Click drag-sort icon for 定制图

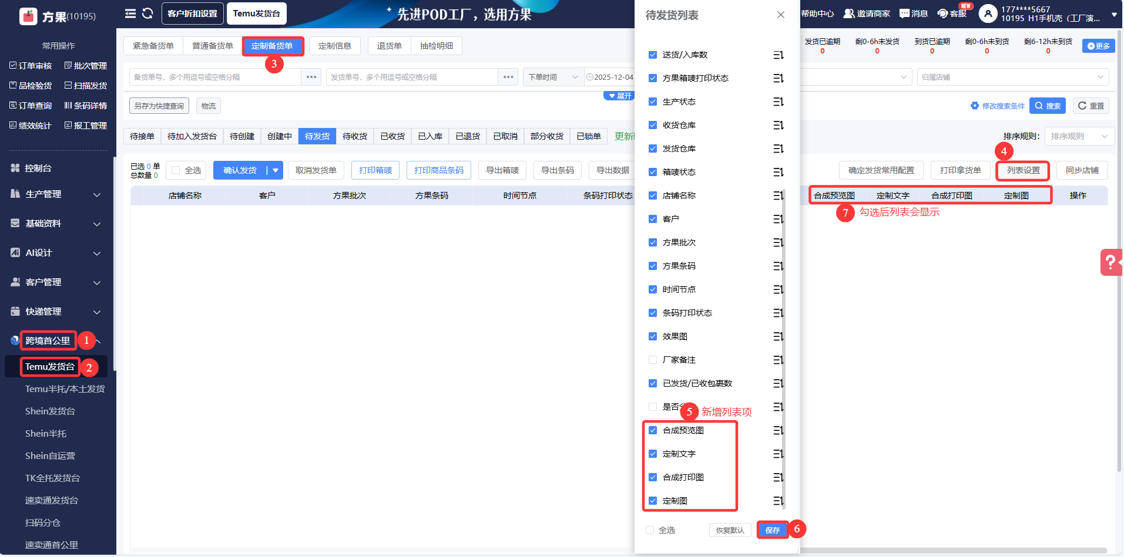[x=779, y=501]
